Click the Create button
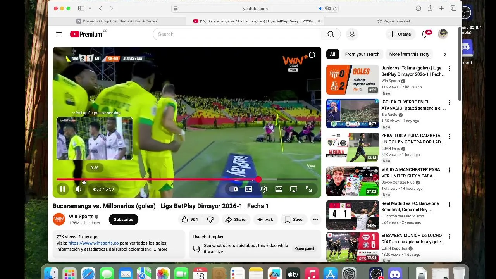 click(x=400, y=34)
